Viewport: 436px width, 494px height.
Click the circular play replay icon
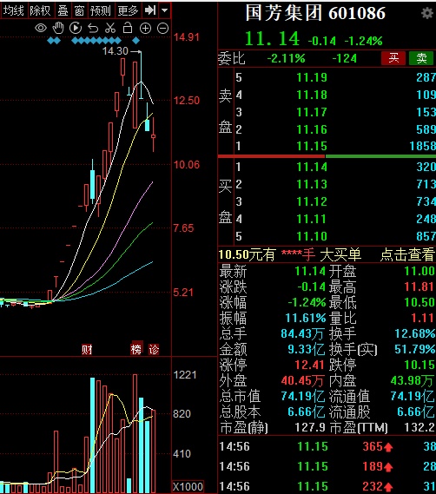click(76, 28)
